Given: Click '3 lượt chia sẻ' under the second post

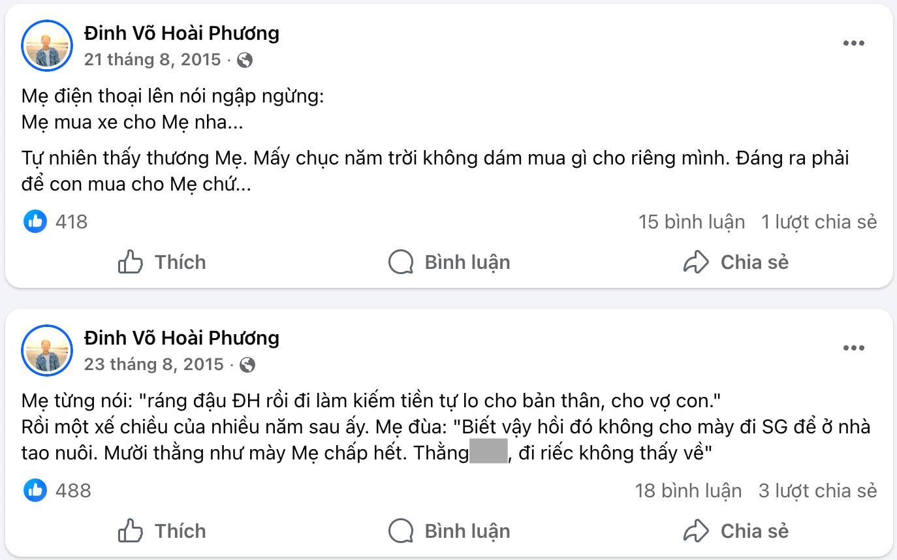Looking at the screenshot, I should coord(818,490).
